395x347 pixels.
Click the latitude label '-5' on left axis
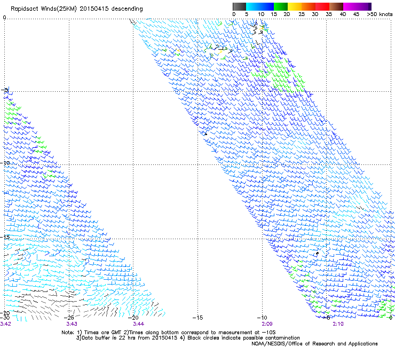5,90
